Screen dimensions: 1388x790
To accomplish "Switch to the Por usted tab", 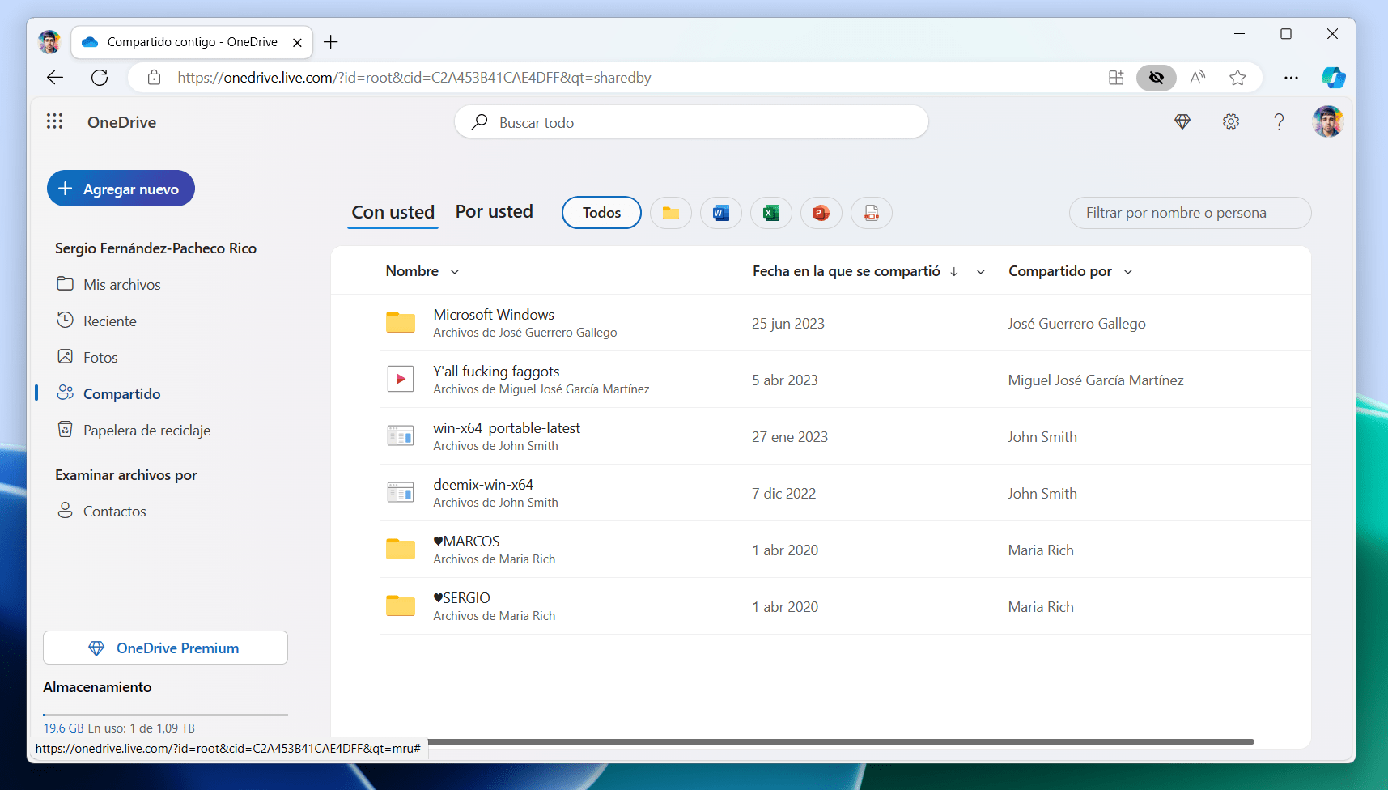I will (494, 211).
